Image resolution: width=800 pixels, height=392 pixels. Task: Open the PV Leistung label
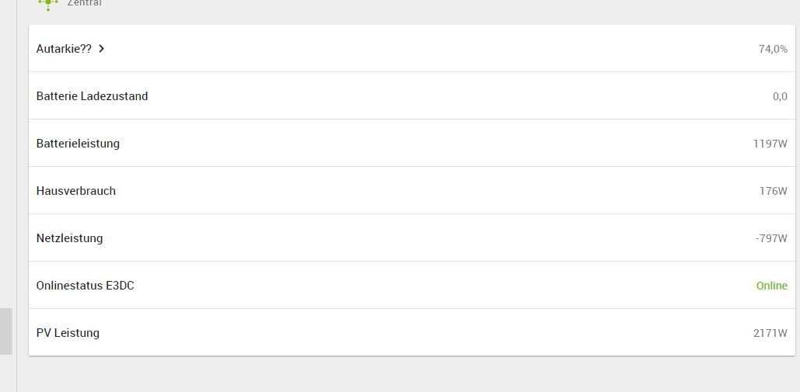pyautogui.click(x=68, y=333)
